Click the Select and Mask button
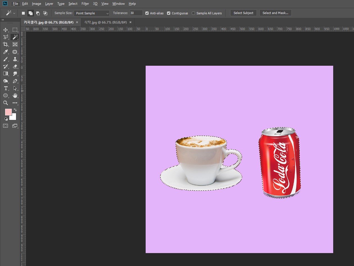Viewport: 354px width, 266px height. 275,13
